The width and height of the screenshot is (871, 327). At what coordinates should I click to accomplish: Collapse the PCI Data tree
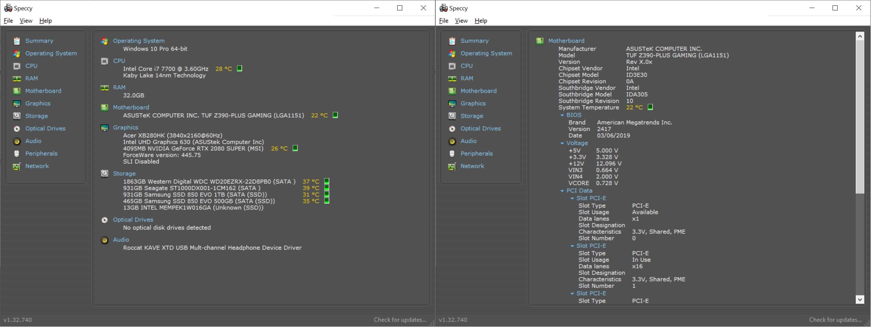point(562,191)
